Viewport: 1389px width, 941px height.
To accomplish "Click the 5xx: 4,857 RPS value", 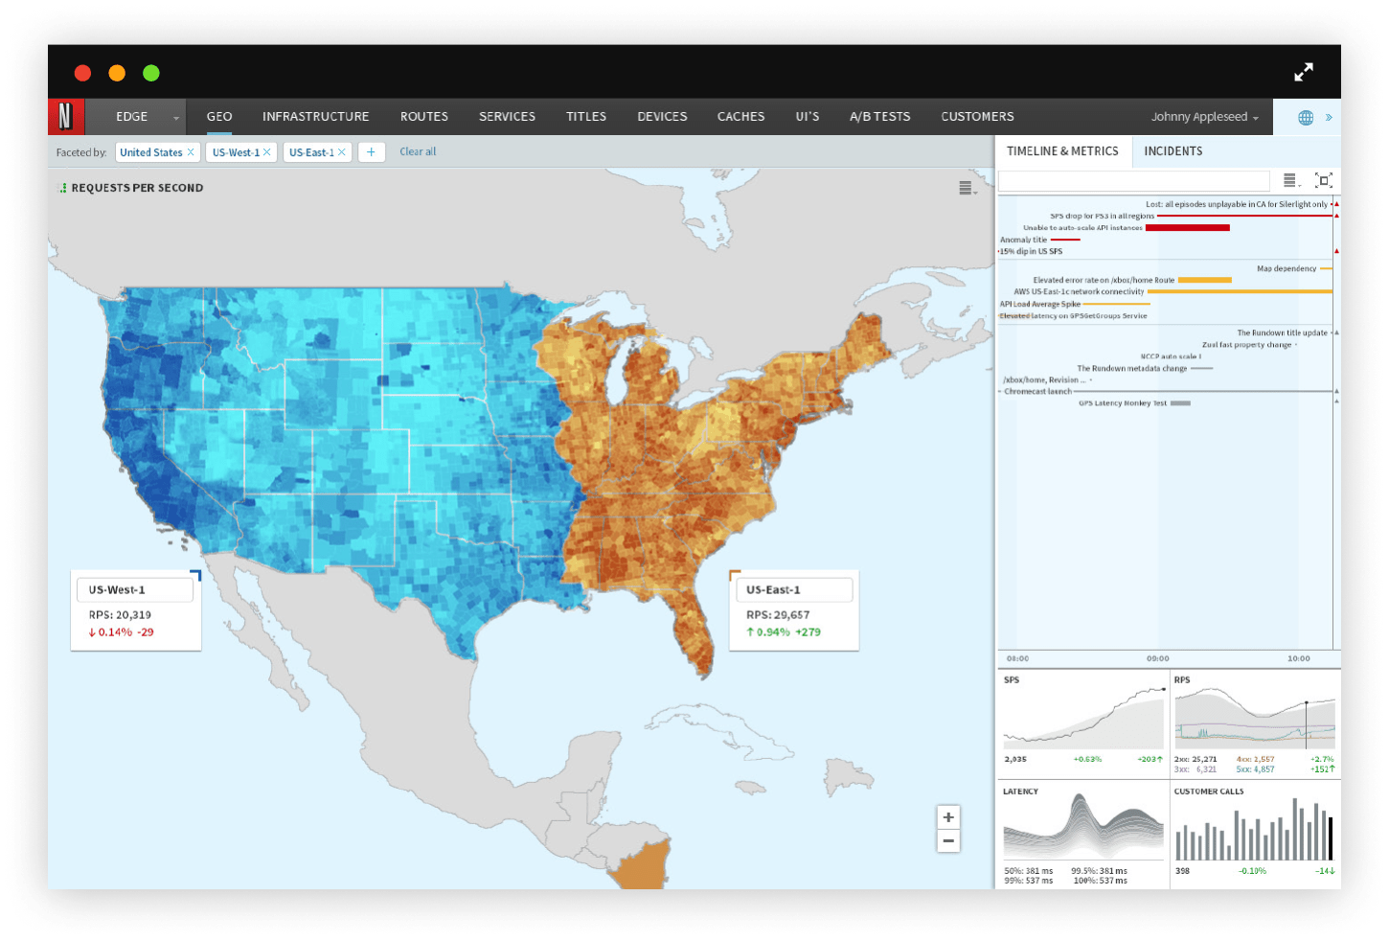I will [1255, 769].
